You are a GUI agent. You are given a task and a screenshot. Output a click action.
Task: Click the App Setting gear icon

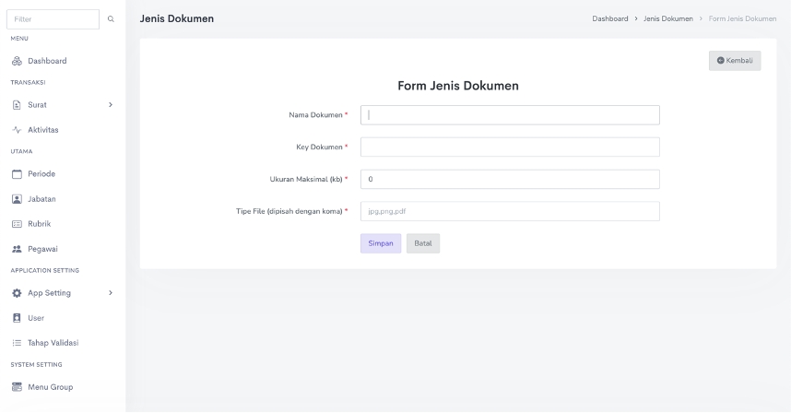coord(17,293)
